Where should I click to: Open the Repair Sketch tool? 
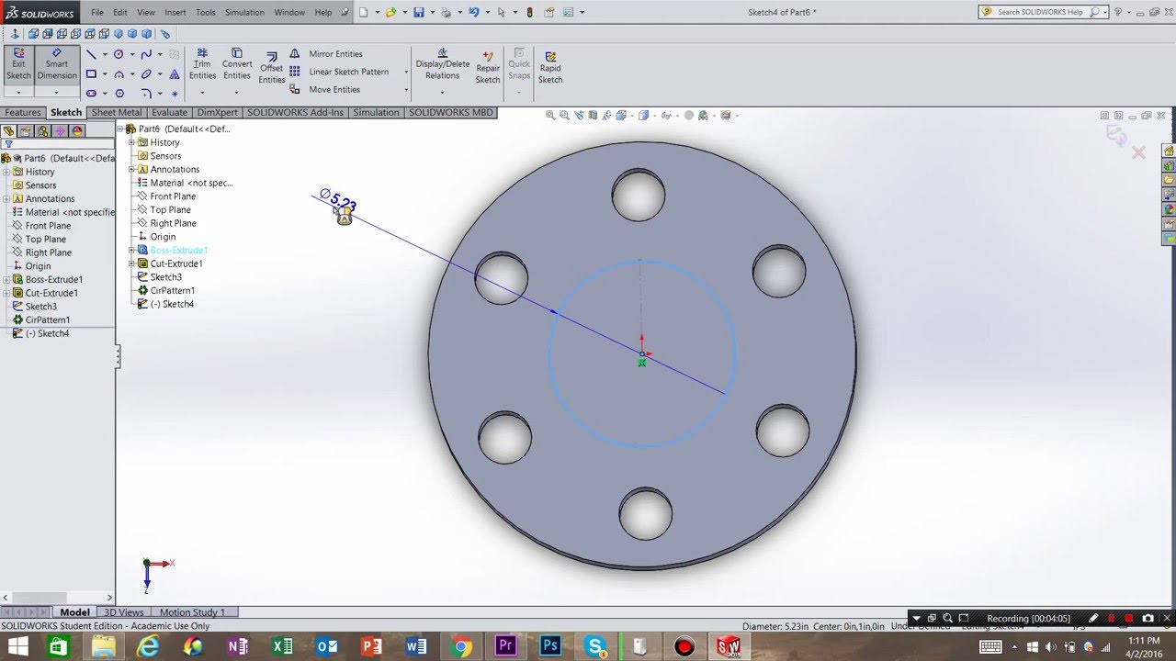[488, 67]
